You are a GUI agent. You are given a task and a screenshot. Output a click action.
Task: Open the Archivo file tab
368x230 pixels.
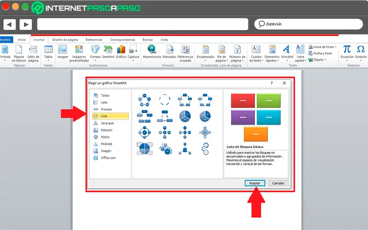6,40
